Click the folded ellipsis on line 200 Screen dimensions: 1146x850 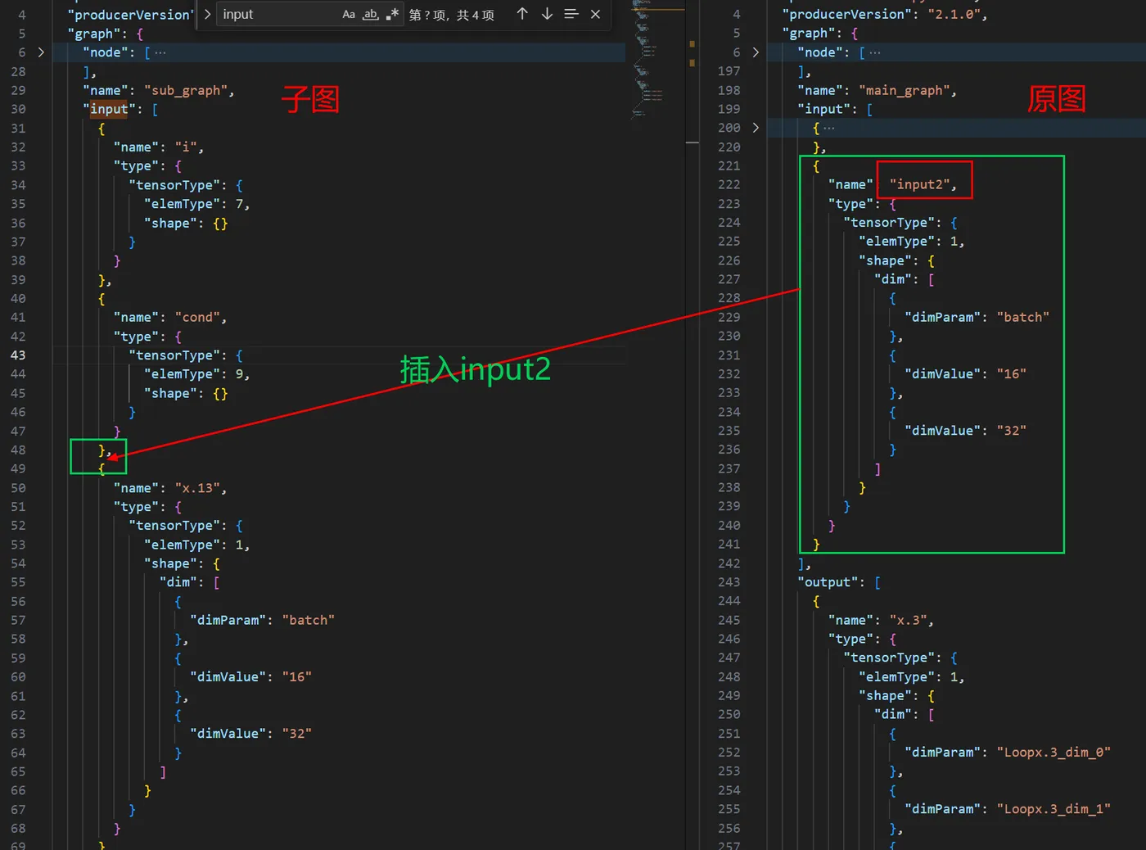coord(829,128)
